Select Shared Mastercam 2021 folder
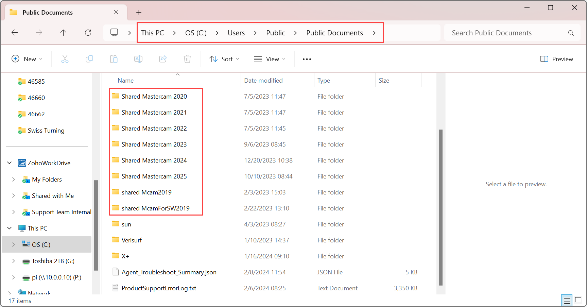Image resolution: width=587 pixels, height=307 pixels. tap(154, 112)
